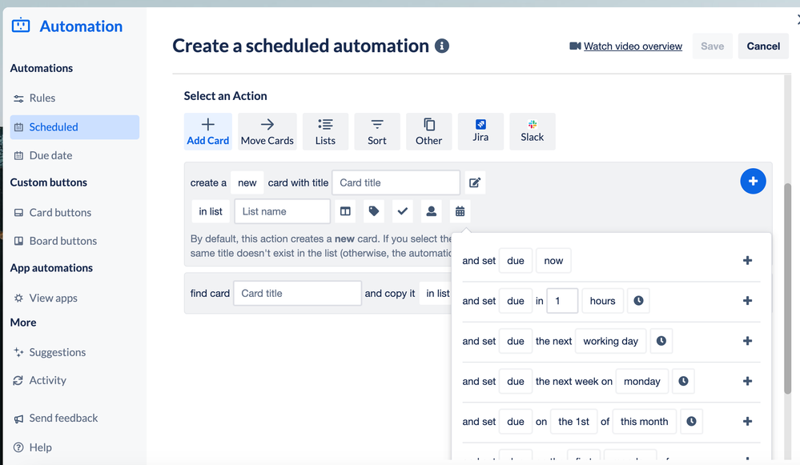Switch to the Sort action tab
800x465 pixels.
pos(377,131)
